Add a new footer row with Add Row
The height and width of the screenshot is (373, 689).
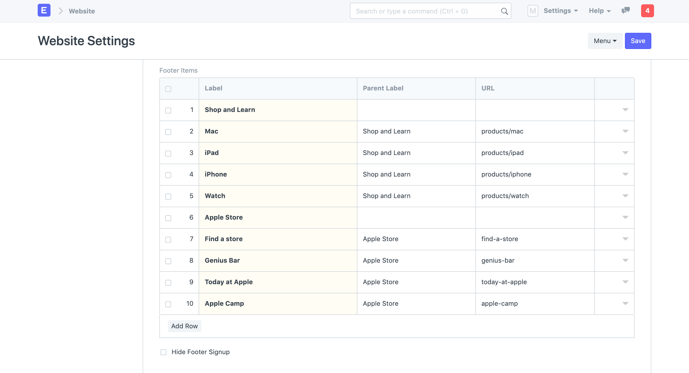[184, 326]
